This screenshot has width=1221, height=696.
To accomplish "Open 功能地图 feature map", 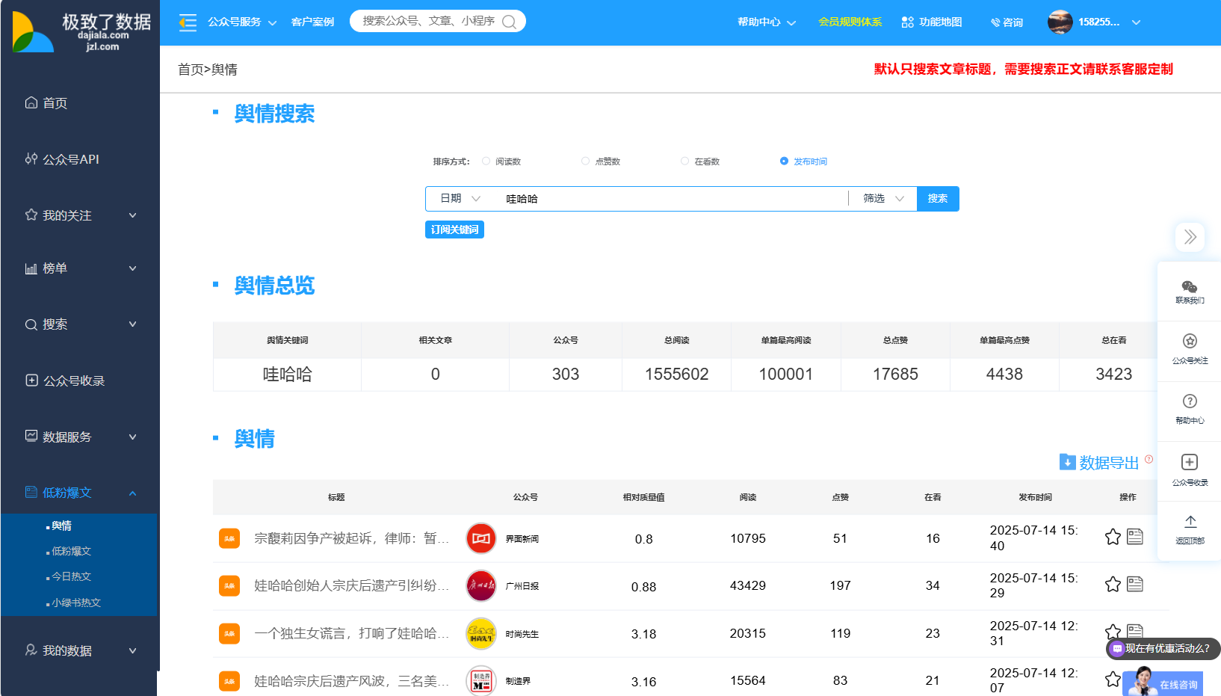I will coord(932,22).
